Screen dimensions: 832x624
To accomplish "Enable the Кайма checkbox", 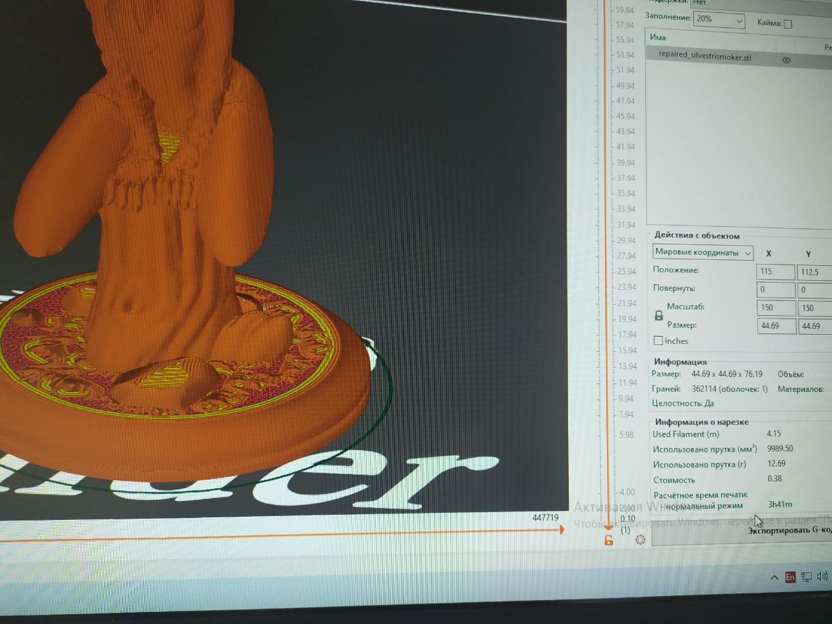I will pyautogui.click(x=788, y=24).
